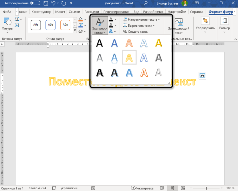Switch to the Конструктор tab
238x191 pixels.
point(41,12)
